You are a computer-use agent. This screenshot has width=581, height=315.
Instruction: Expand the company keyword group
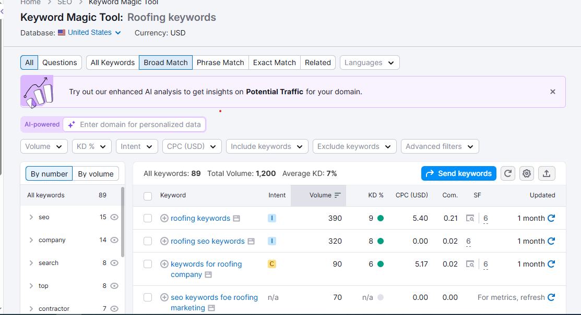coord(31,240)
